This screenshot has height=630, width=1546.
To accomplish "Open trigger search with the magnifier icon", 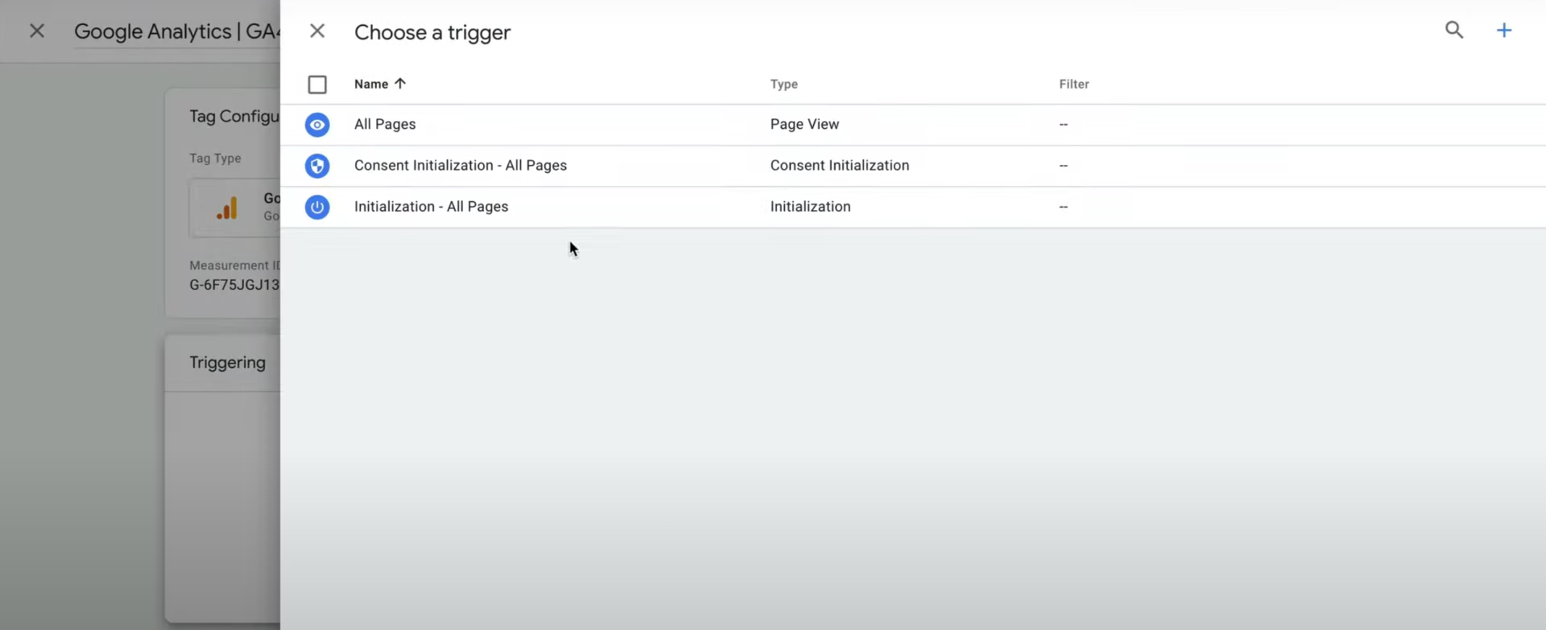I will [1454, 30].
